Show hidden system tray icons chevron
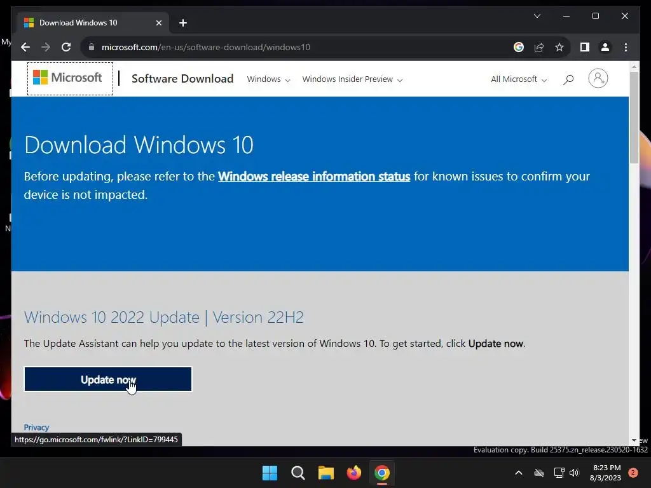Image resolution: width=651 pixels, height=488 pixels. pyautogui.click(x=519, y=473)
